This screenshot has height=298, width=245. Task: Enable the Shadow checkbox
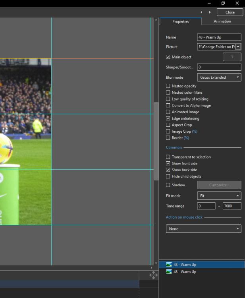168,185
